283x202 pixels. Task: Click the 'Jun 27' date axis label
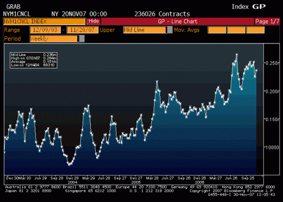pos(168,178)
